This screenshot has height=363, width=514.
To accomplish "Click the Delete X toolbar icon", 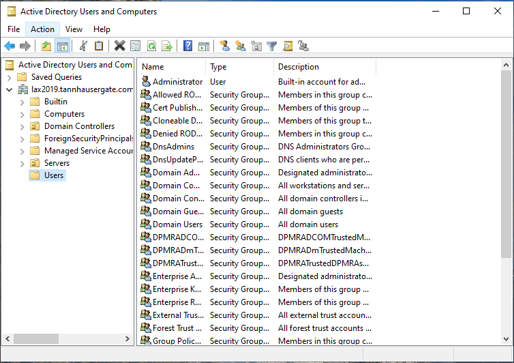I will click(119, 46).
